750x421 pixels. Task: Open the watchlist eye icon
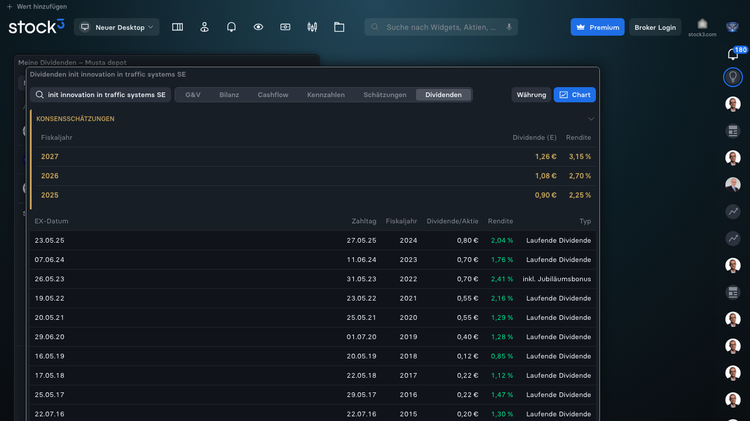click(x=258, y=27)
